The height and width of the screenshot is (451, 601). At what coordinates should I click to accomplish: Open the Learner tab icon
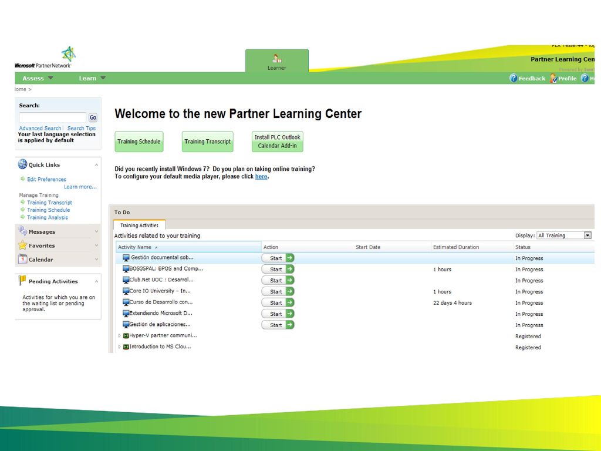pos(277,58)
